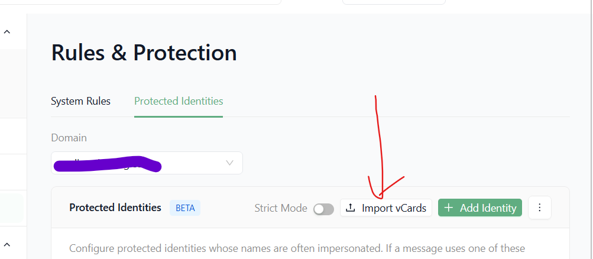This screenshot has width=593, height=259.
Task: Select the highlighted item in left sidebar
Action: coord(12,208)
